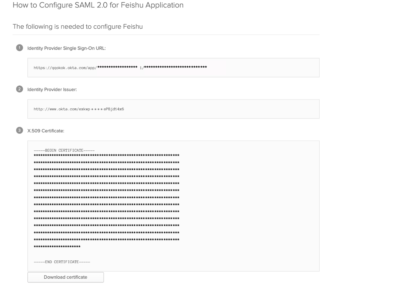Viewport: 405px width, 284px height.
Task: Click the Download certificate button
Action: [65, 277]
